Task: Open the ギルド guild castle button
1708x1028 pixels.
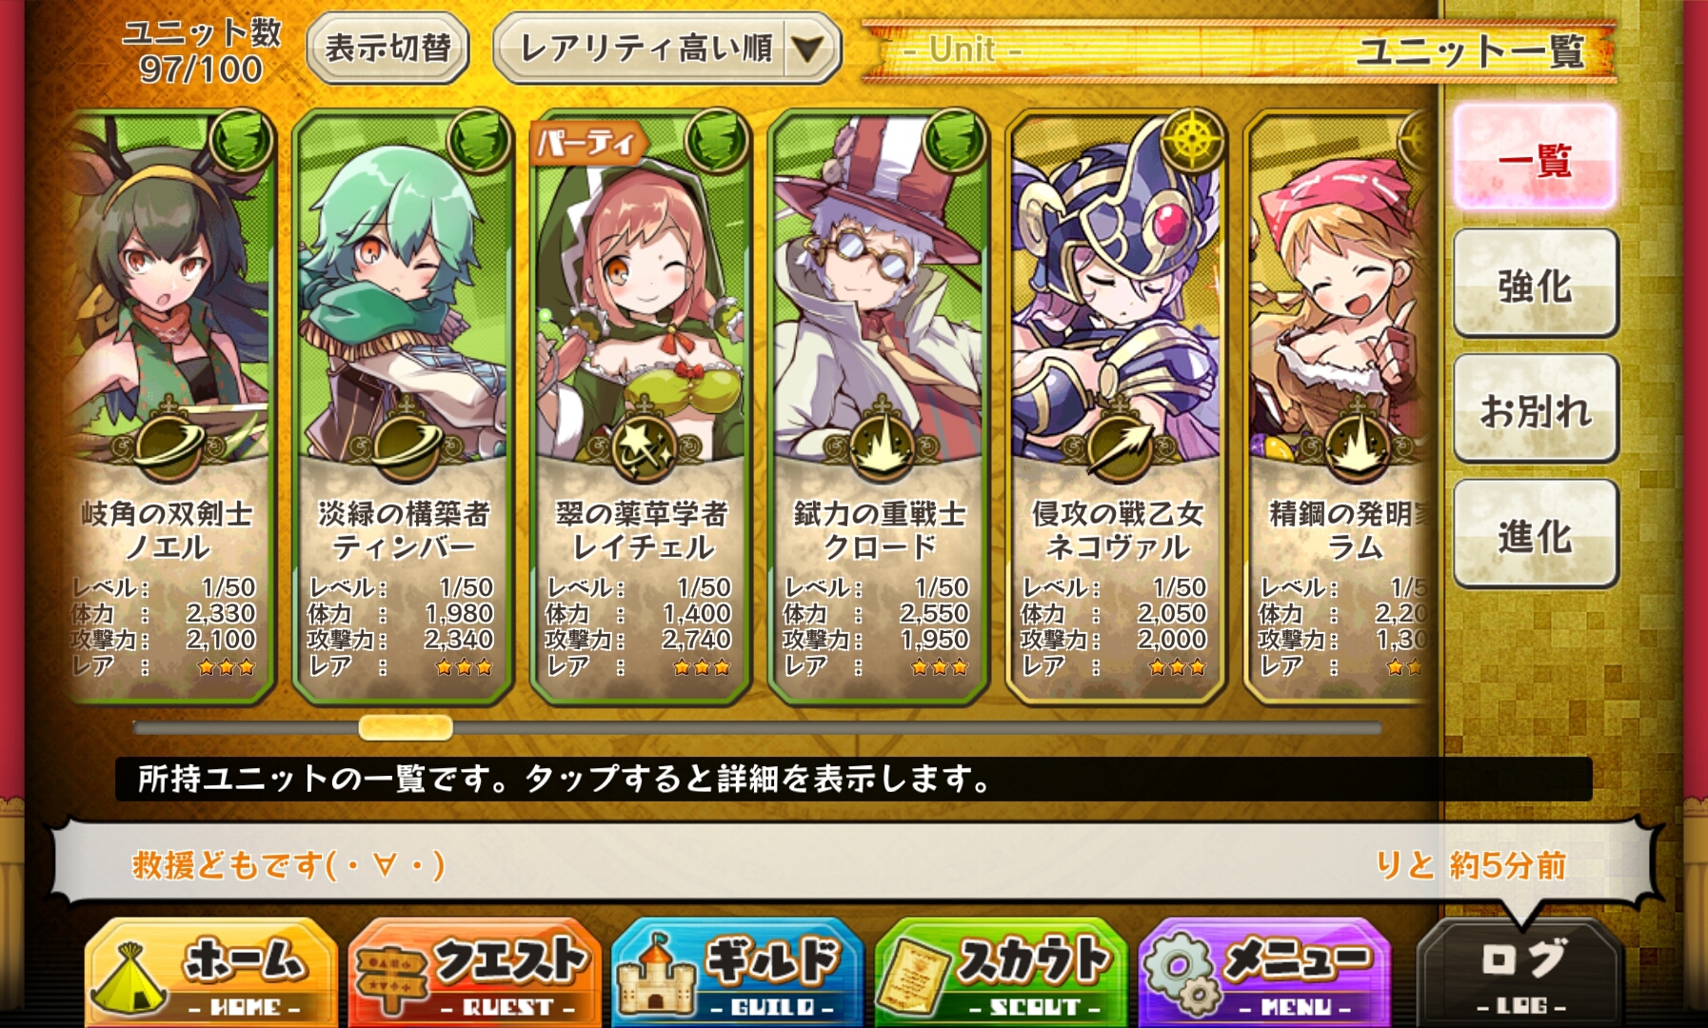Action: pos(738,973)
